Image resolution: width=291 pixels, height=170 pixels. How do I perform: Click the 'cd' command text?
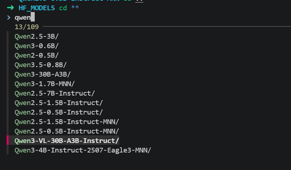pyautogui.click(x=63, y=8)
